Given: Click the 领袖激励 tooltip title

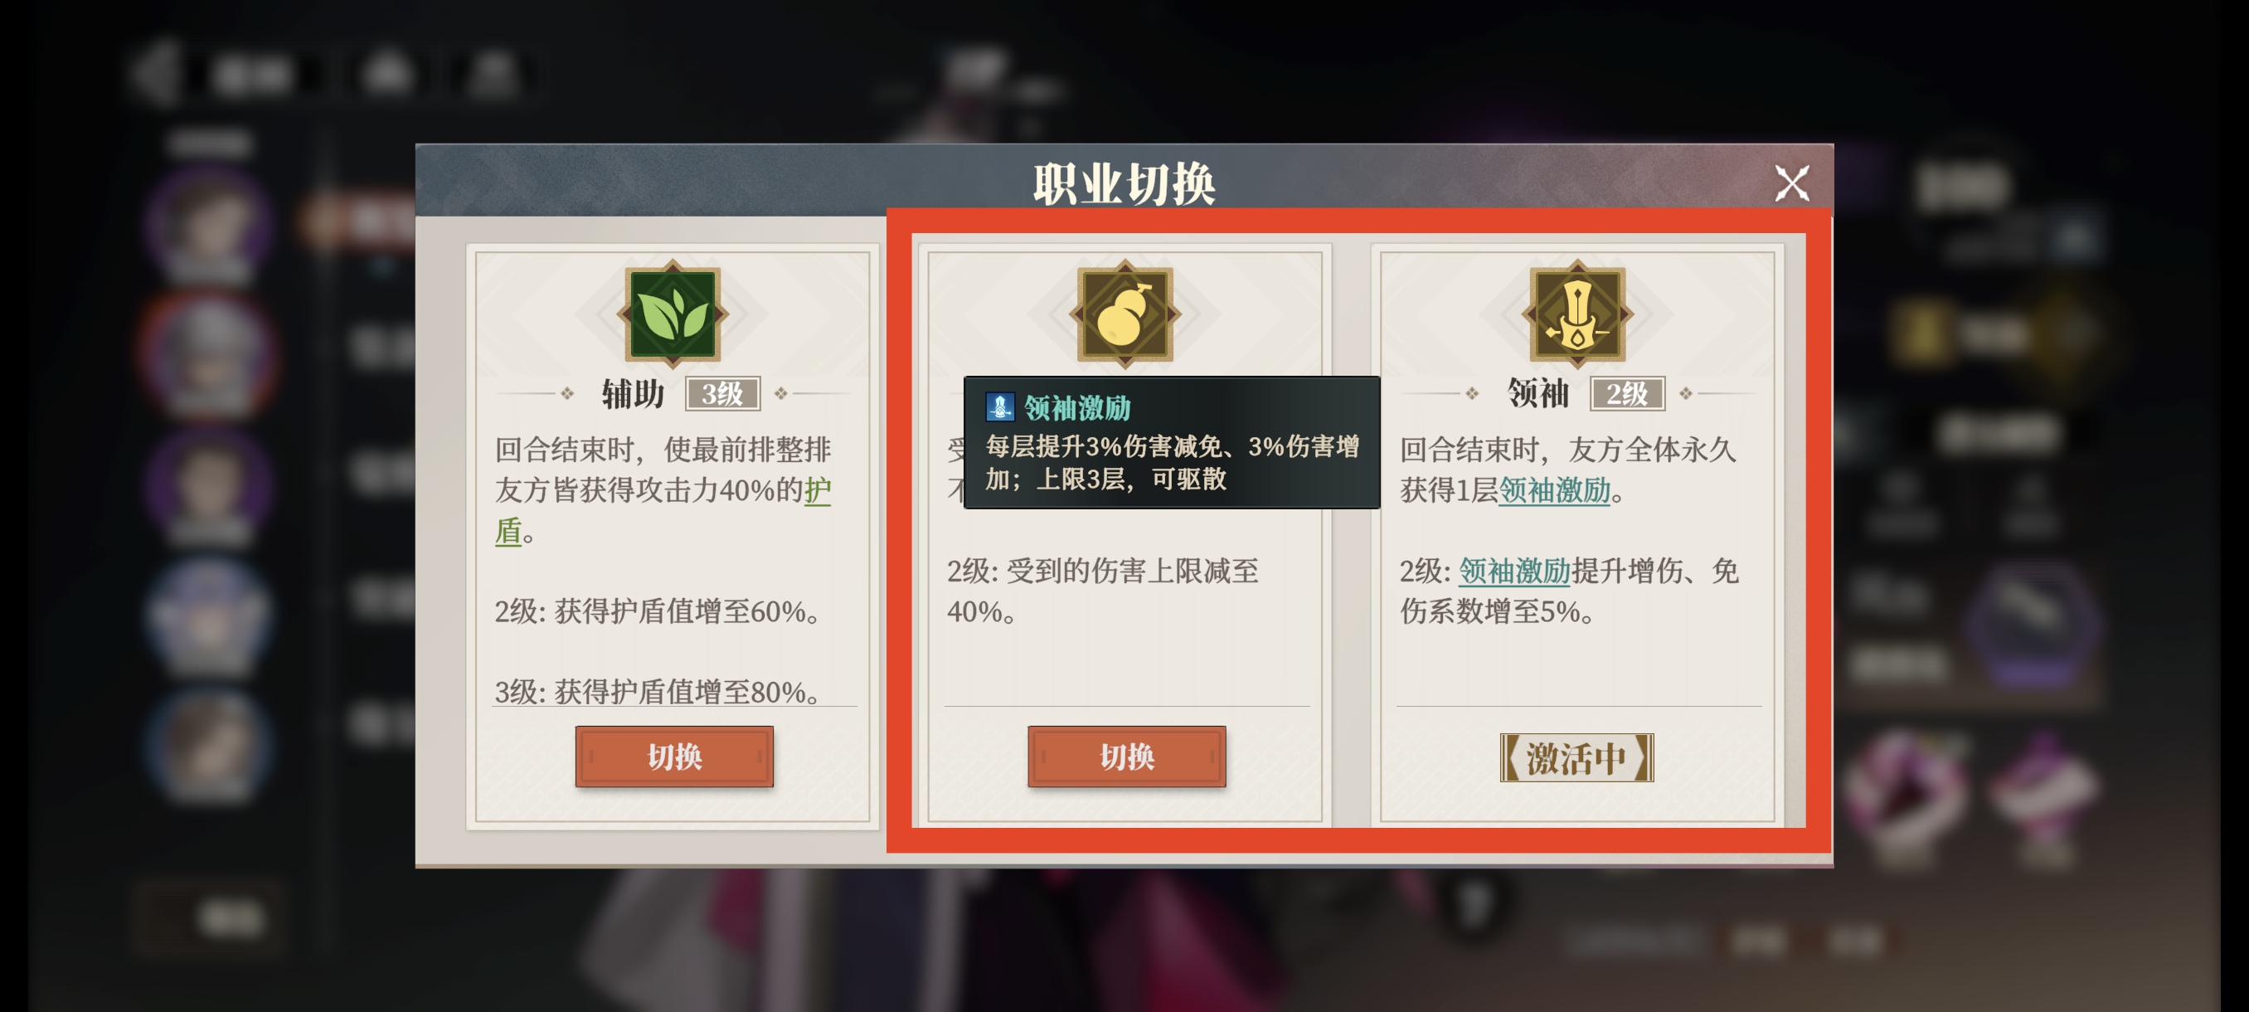Looking at the screenshot, I should [x=1076, y=408].
